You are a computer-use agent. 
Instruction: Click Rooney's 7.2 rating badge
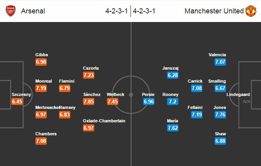[x=173, y=102]
